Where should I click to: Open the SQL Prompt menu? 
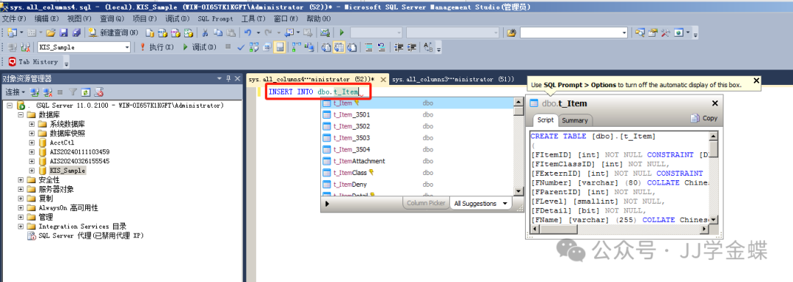(215, 18)
